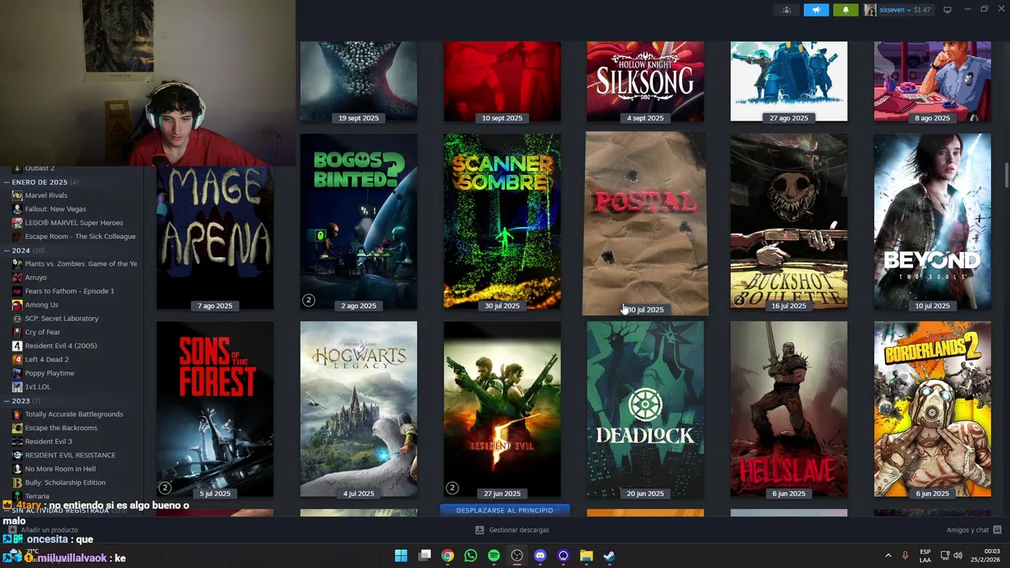Screen dimensions: 1010x568
Task: Open the green notifications bell
Action: 846,9
